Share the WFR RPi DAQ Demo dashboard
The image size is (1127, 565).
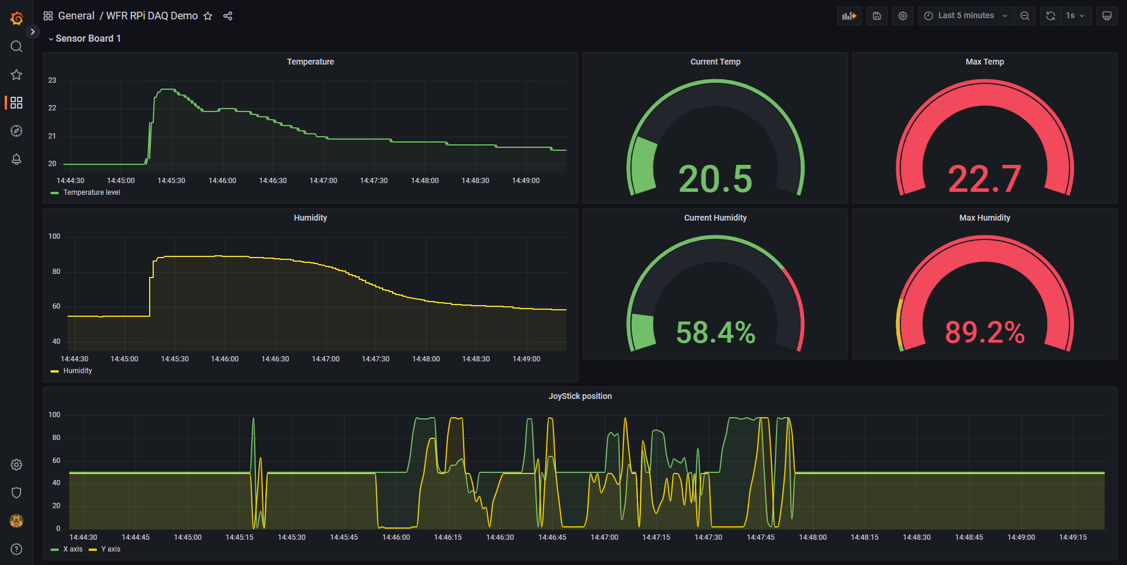coord(228,16)
